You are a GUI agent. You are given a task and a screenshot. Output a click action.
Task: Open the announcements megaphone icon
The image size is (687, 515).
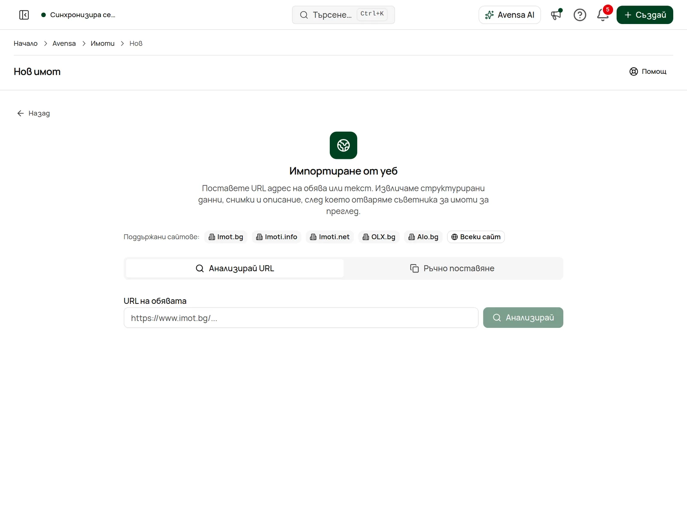click(556, 15)
